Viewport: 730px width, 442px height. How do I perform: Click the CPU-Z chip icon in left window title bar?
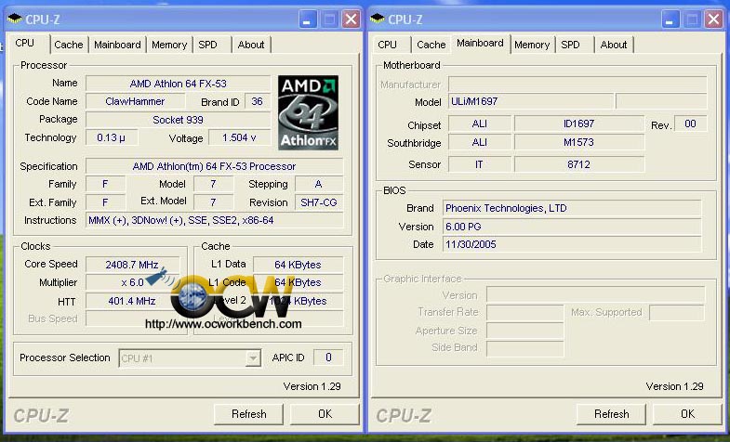tap(15, 19)
